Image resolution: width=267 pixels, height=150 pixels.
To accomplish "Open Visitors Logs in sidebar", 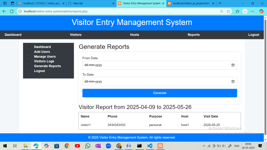I will 44,61.
